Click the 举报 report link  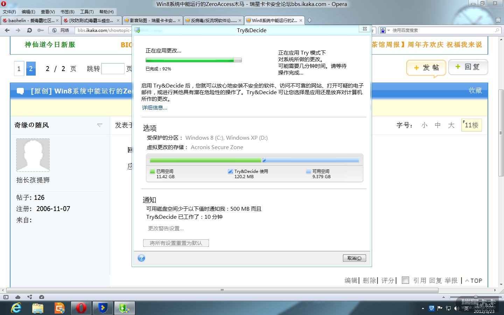(451, 280)
